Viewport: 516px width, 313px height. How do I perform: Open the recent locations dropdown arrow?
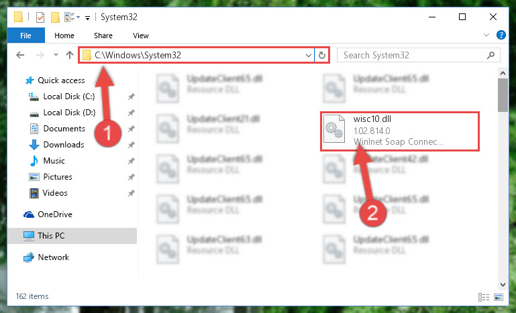(x=56, y=55)
